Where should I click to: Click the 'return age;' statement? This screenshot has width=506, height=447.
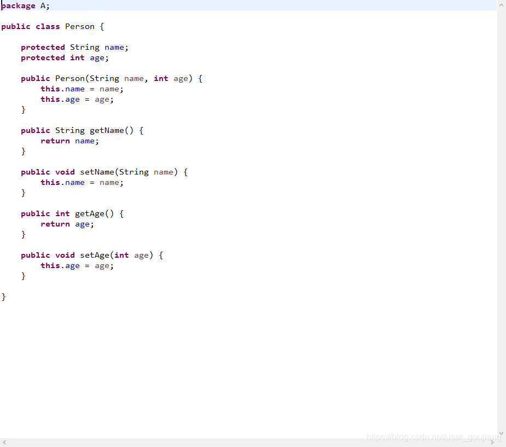tap(67, 224)
